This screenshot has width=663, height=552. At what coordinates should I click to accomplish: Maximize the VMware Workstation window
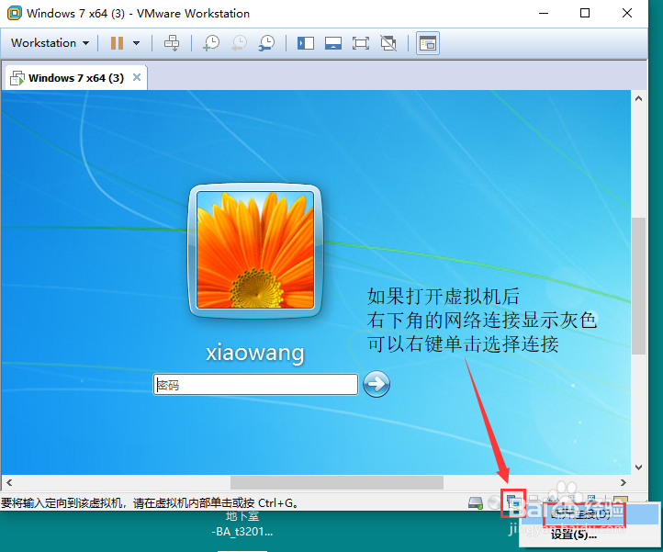tap(585, 13)
